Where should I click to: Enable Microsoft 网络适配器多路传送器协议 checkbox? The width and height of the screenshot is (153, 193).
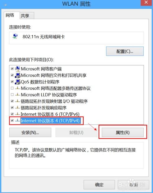(12, 88)
